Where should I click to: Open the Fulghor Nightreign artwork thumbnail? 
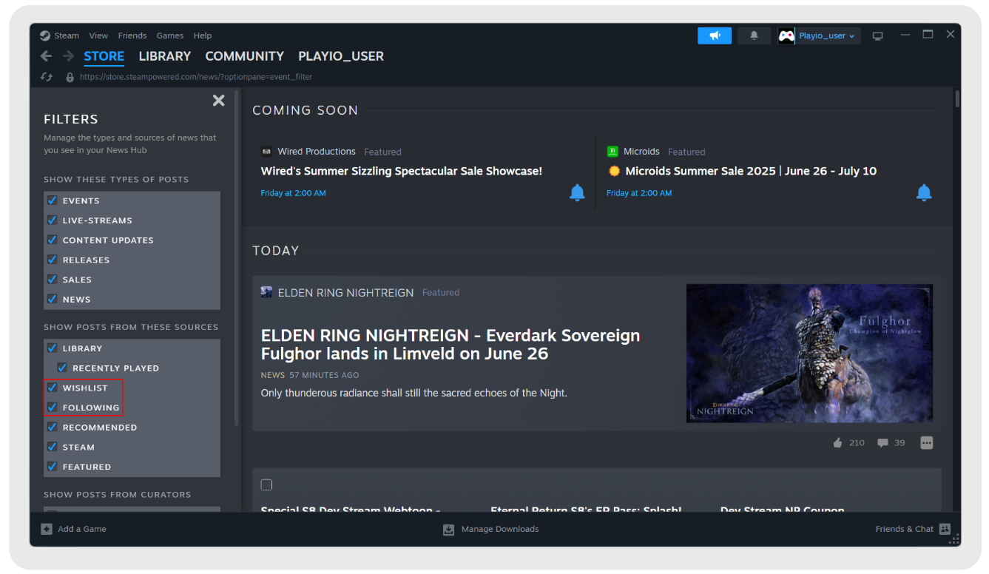point(809,354)
